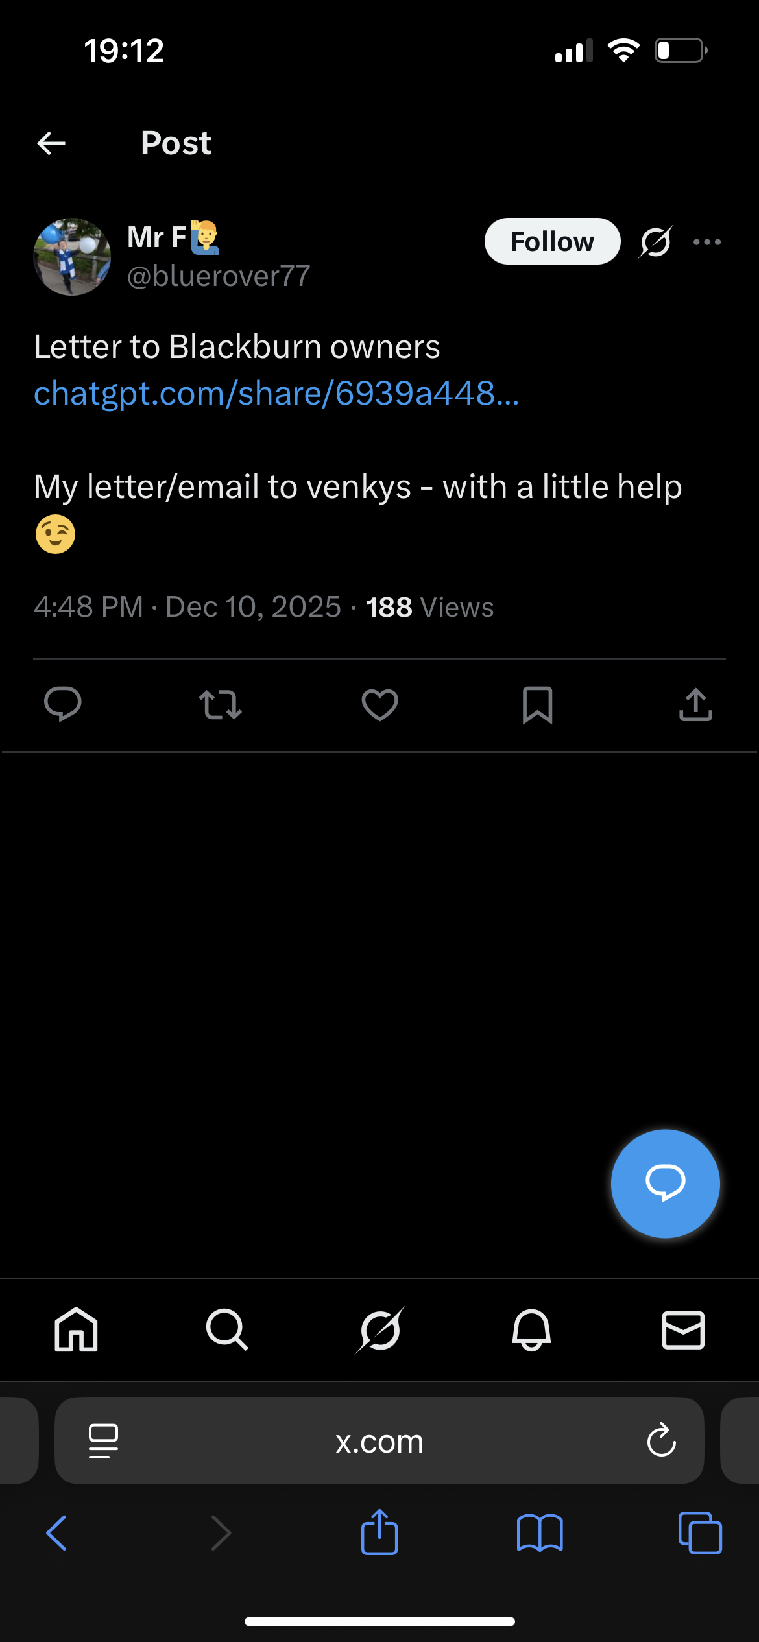Reload the page in Safari
The height and width of the screenshot is (1642, 759).
(661, 1441)
